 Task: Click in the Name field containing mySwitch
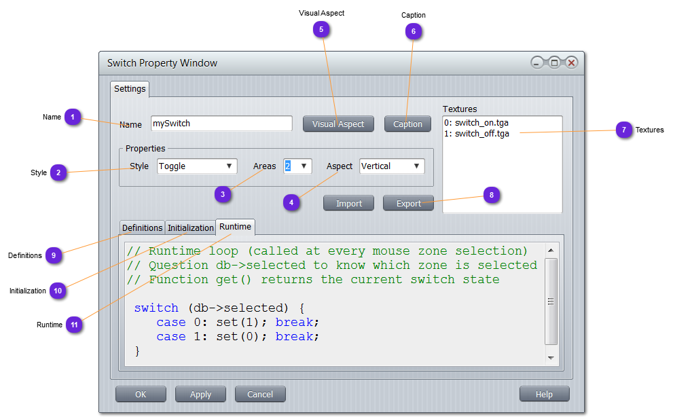(x=221, y=124)
